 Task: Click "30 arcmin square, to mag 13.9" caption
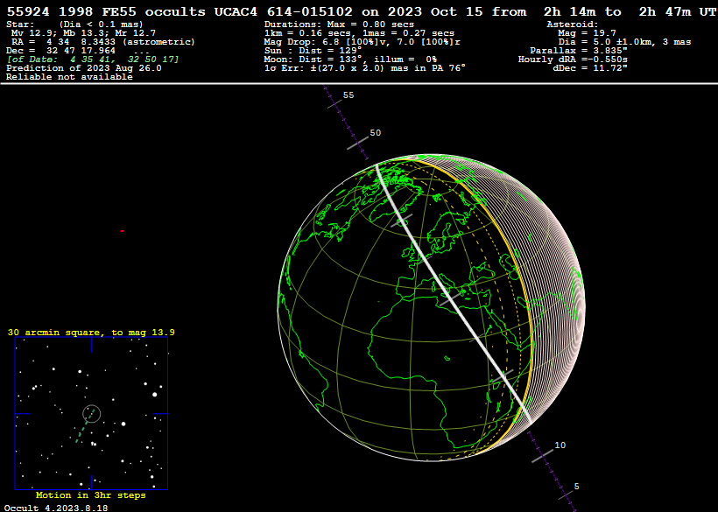coord(91,333)
